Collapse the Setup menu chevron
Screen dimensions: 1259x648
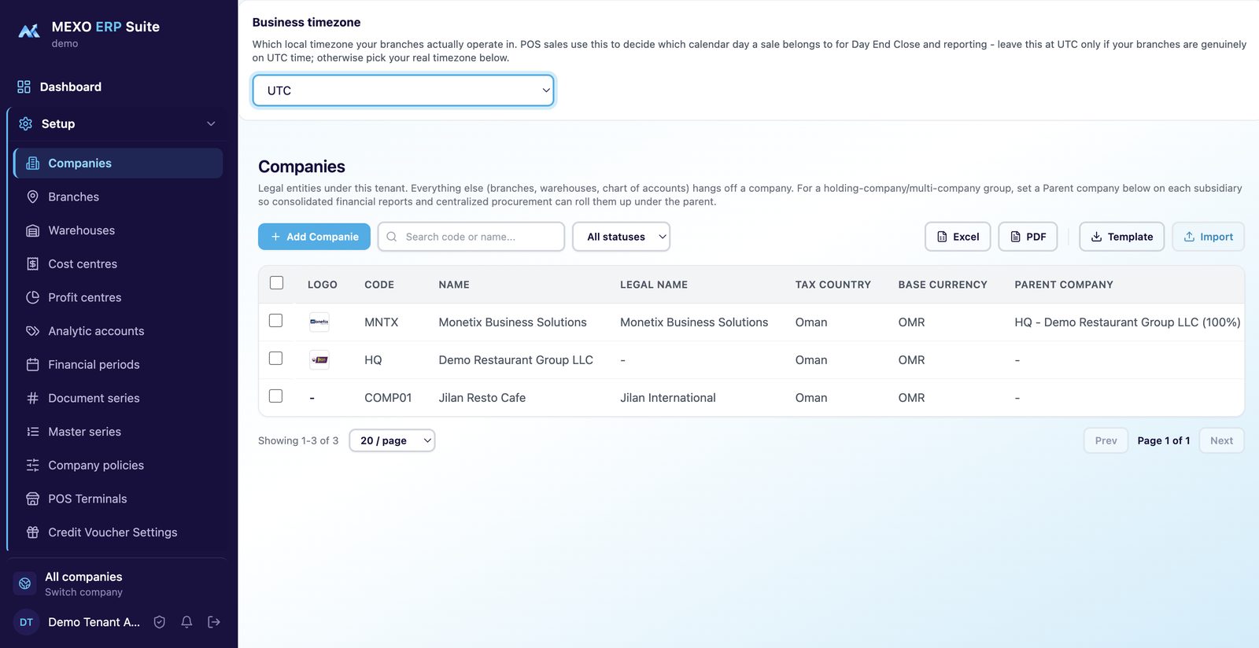(x=211, y=123)
